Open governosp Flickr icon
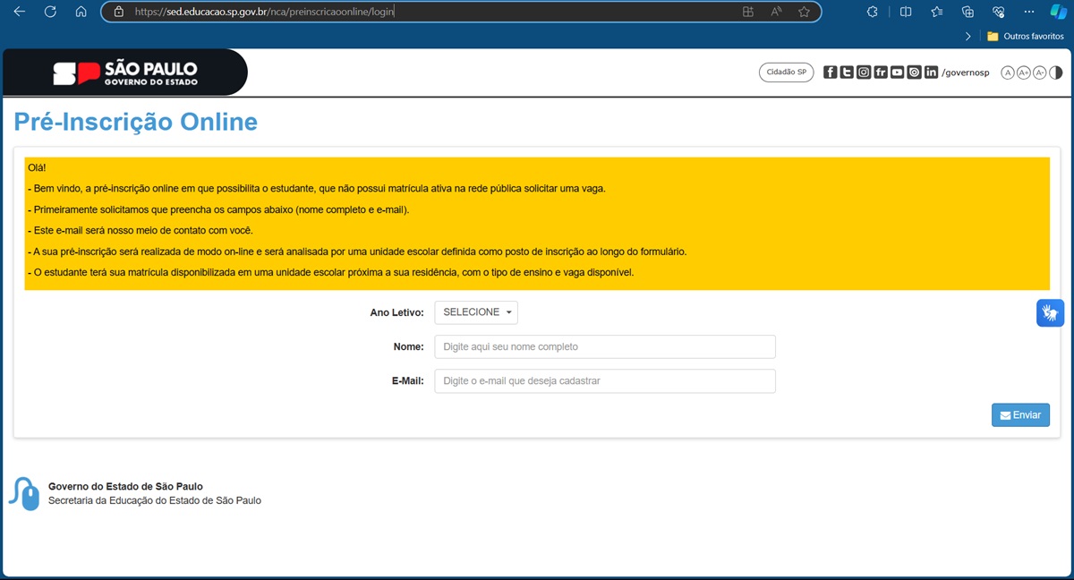This screenshot has width=1074, height=580. [881, 72]
